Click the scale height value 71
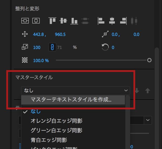This screenshot has height=149, width=162. pyautogui.click(x=60, y=47)
